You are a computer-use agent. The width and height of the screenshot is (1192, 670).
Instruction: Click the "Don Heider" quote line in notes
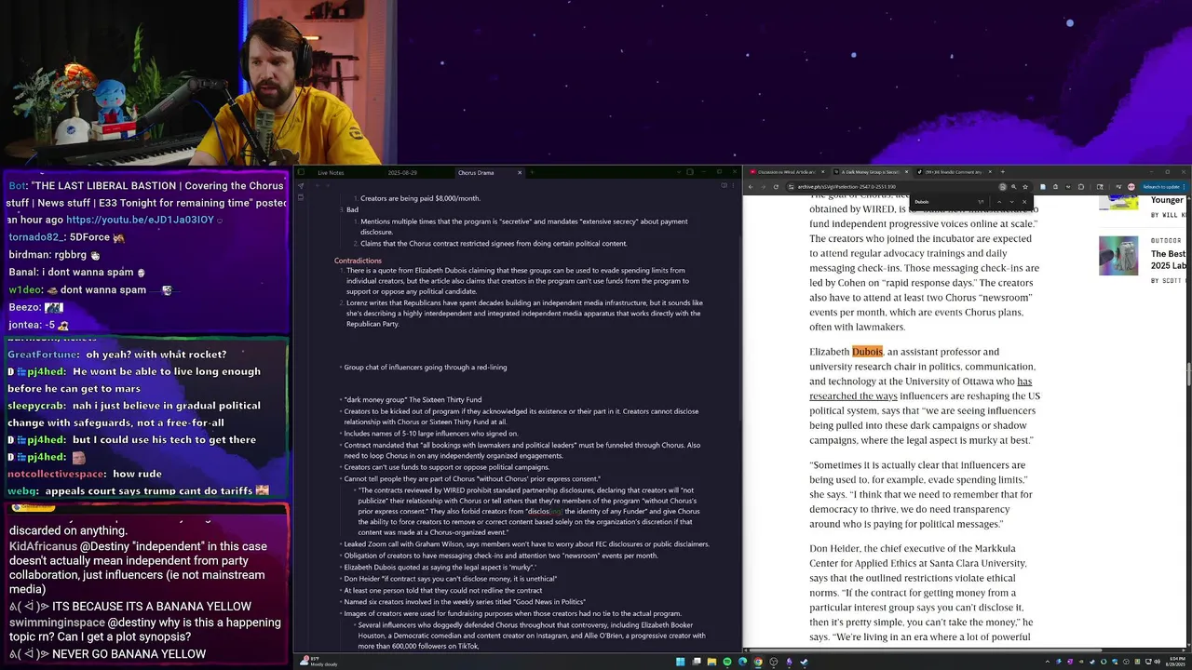(x=451, y=579)
